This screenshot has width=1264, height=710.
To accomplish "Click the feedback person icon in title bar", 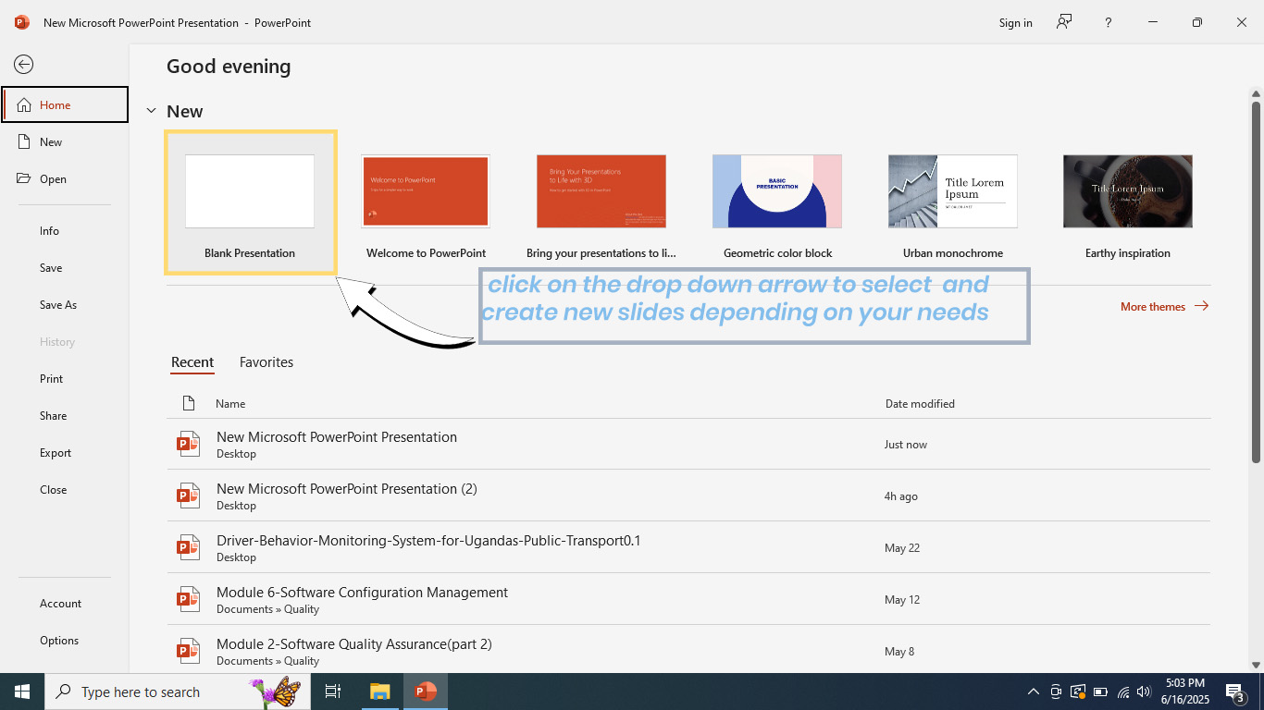I will 1064,22.
